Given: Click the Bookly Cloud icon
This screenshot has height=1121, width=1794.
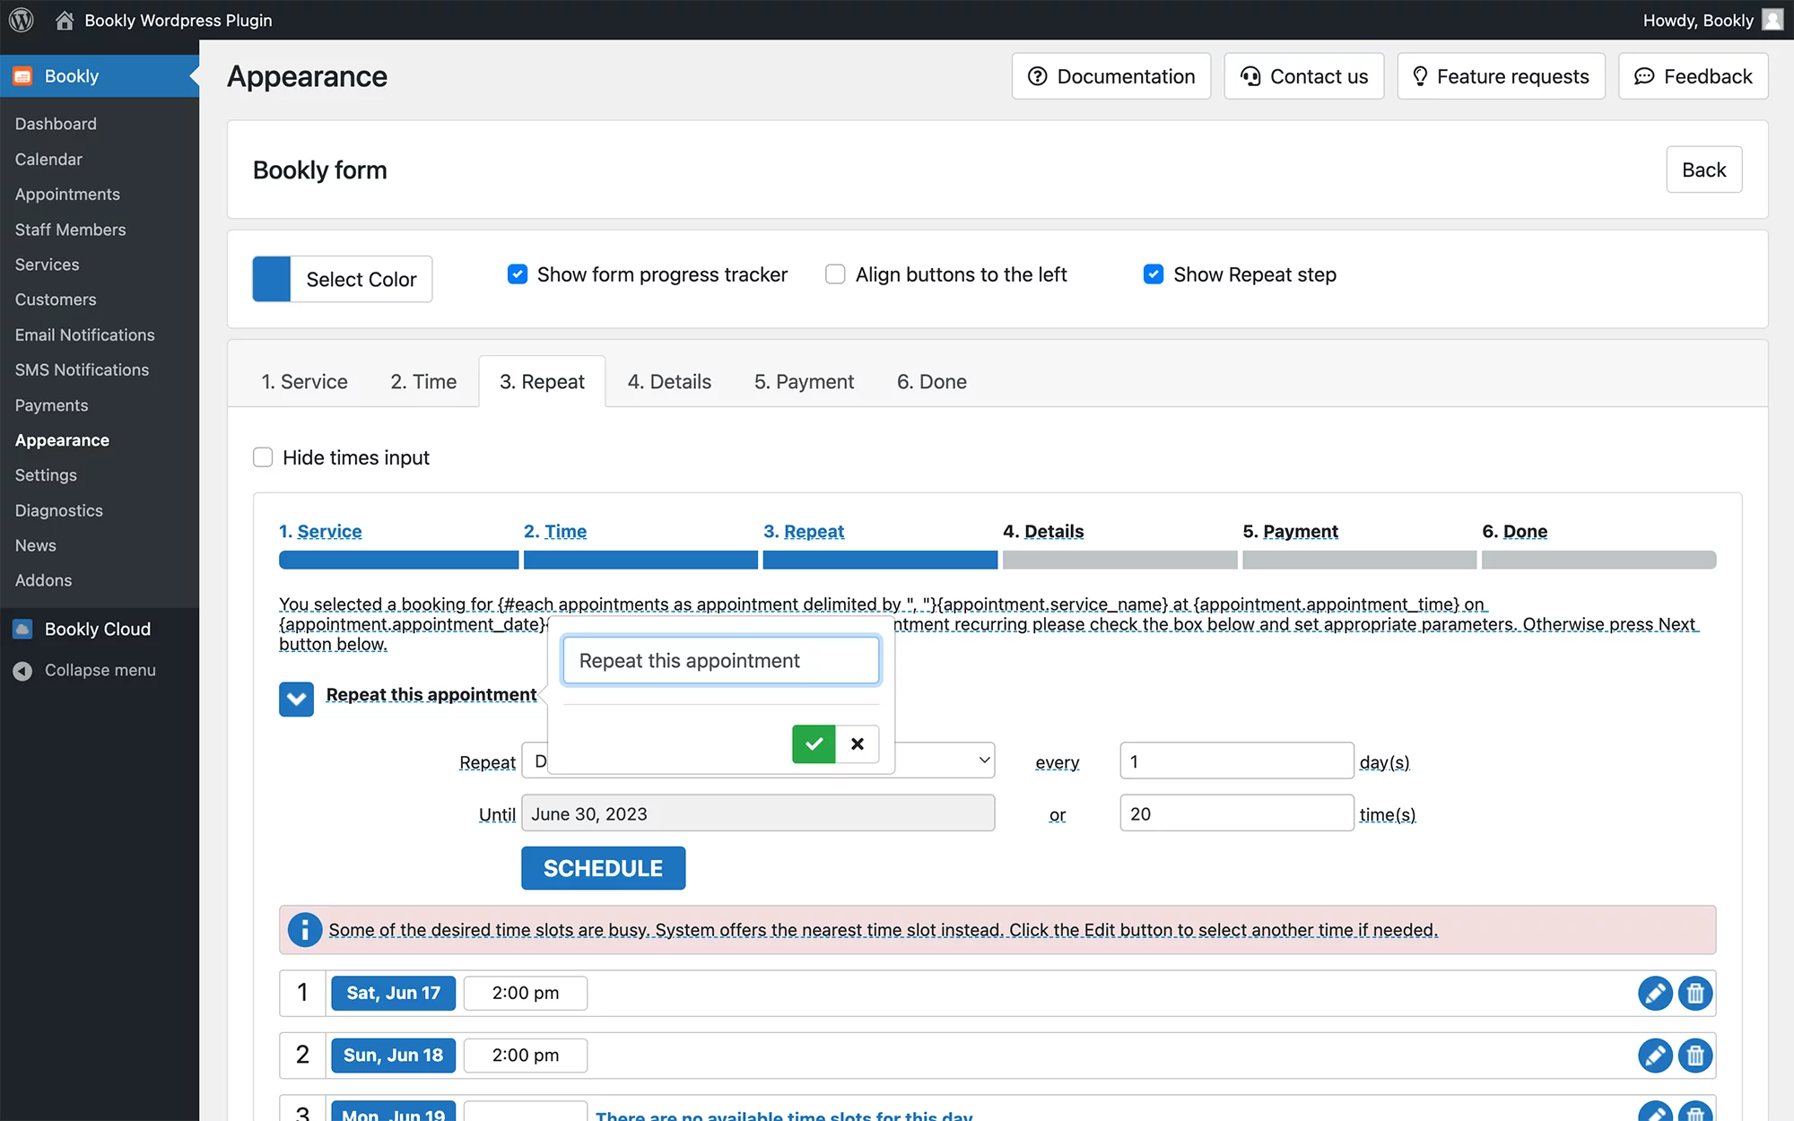Looking at the screenshot, I should (x=22, y=629).
